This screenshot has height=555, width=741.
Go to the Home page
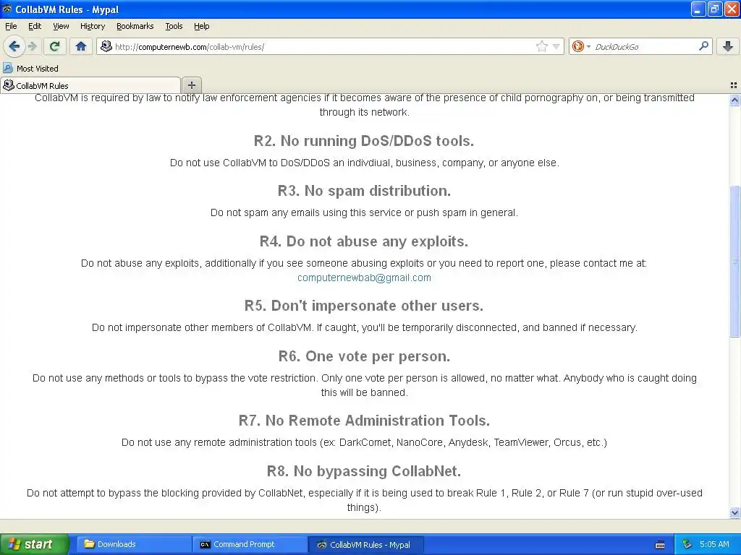point(81,46)
